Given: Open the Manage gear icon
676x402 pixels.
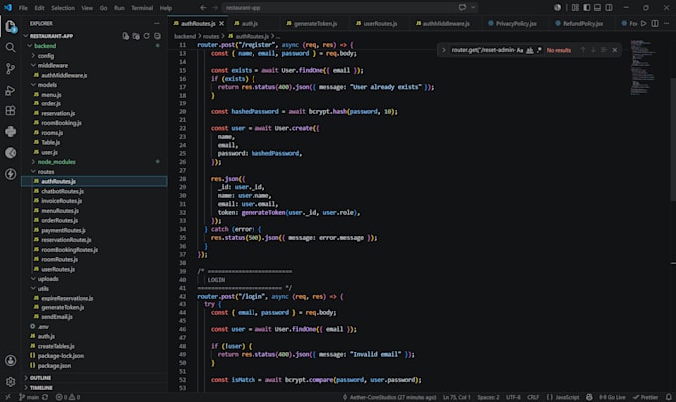Looking at the screenshot, I should click(10, 382).
